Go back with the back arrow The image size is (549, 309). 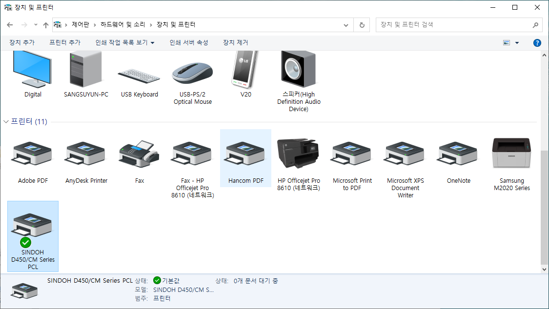coord(10,25)
